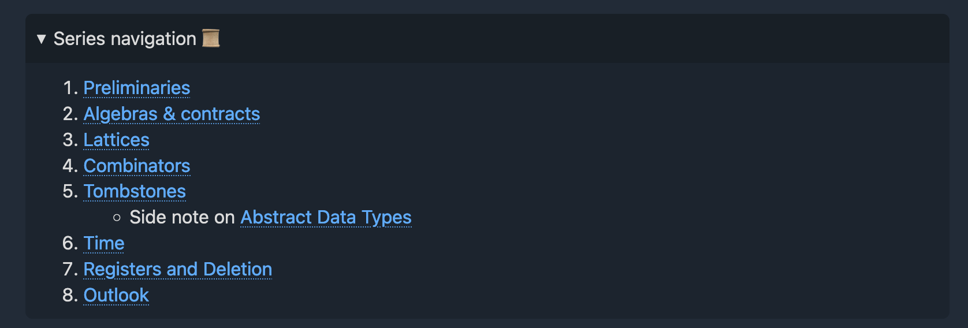Open the Preliminaries link
Screen dimensions: 968x328
coord(137,88)
